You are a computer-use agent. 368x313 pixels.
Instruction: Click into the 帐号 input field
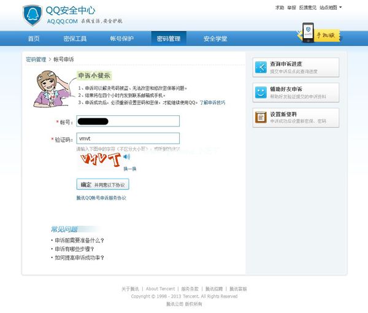[x=128, y=121]
